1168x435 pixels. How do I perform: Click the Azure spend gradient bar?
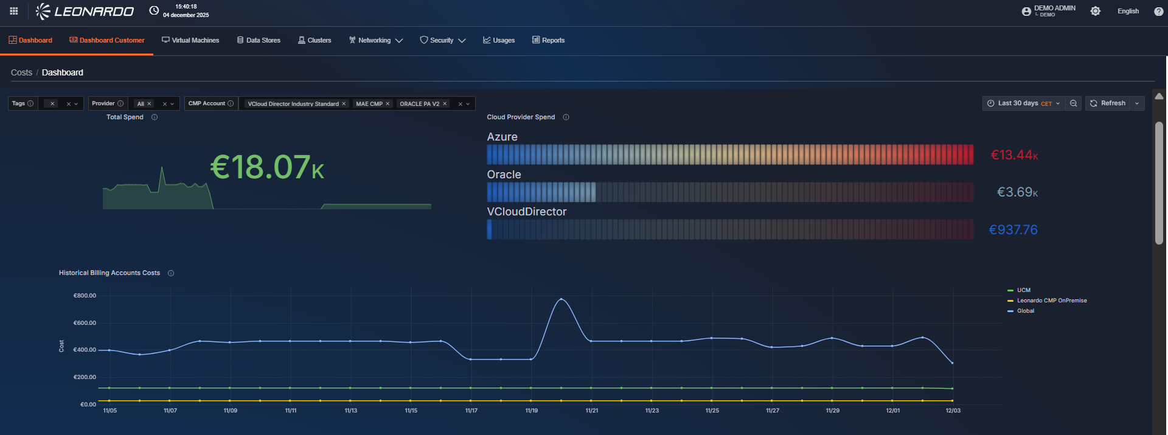[729, 155]
